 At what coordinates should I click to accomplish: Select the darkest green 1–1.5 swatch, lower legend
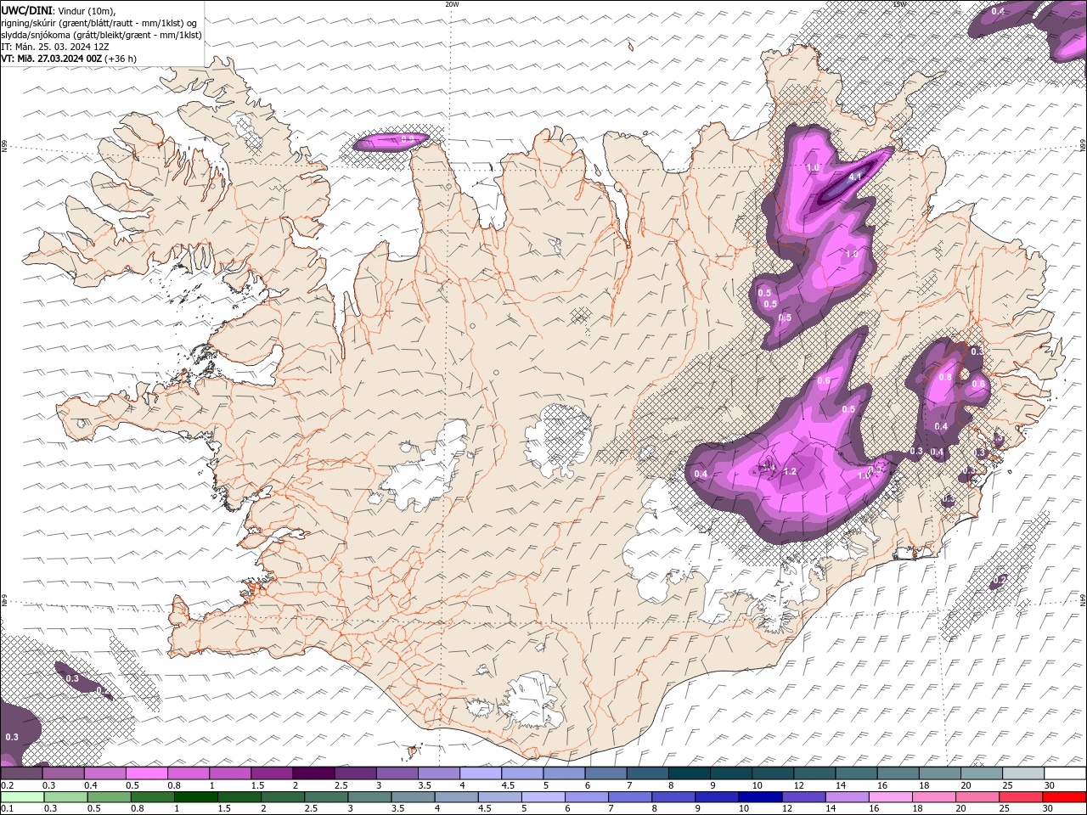pyautogui.click(x=195, y=797)
